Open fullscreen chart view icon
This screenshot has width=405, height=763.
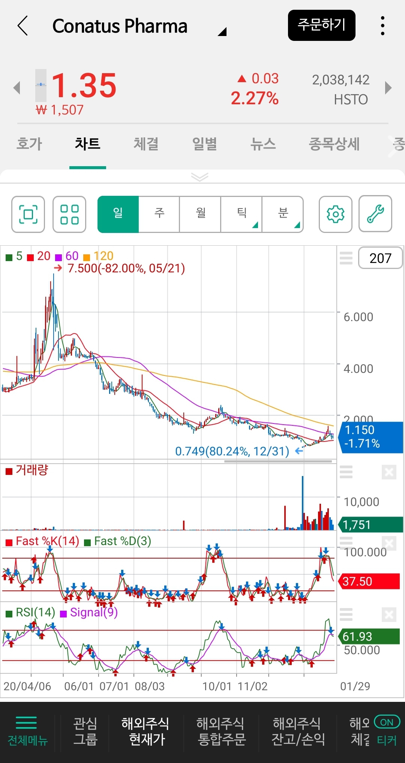(28, 214)
